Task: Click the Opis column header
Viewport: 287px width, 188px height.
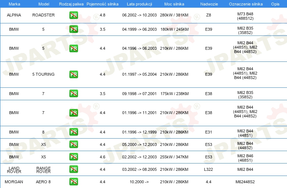Action: [x=275, y=4]
